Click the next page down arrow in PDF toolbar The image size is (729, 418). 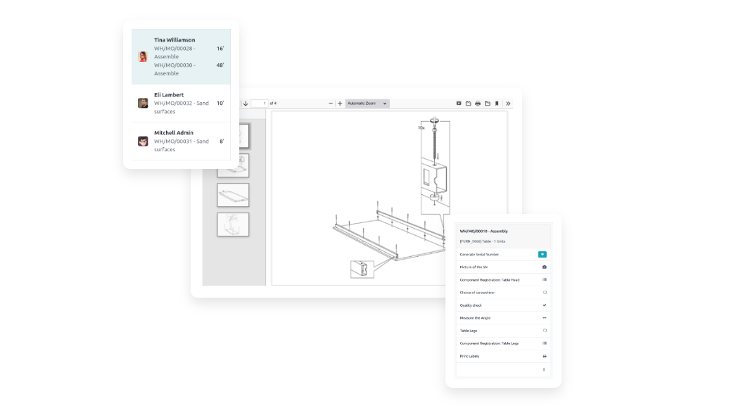246,103
